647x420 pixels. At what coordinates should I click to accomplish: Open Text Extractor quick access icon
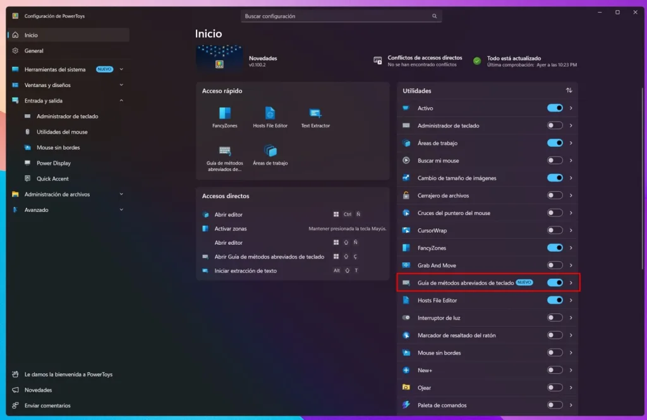pos(315,117)
